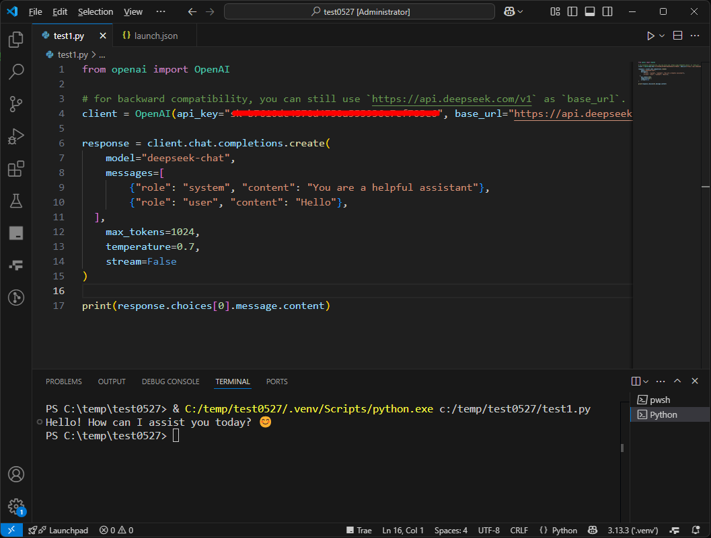Viewport: 711px width, 538px height.
Task: Expand the breadcrumb ellipsis segment
Action: point(102,55)
